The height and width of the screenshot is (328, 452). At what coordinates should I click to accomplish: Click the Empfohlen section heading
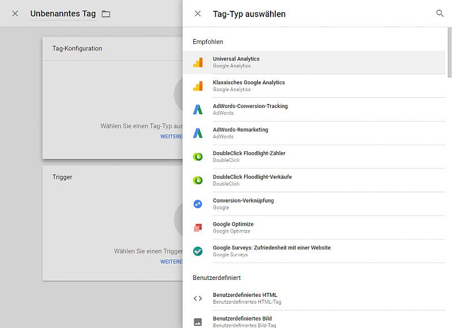[208, 42]
